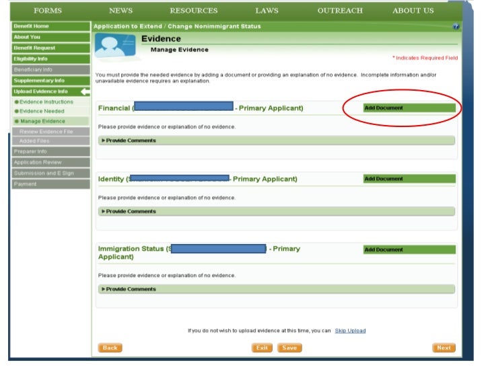Viewport: 490px width, 367px height.
Task: Click the Financial section heading text
Action: tap(201, 108)
